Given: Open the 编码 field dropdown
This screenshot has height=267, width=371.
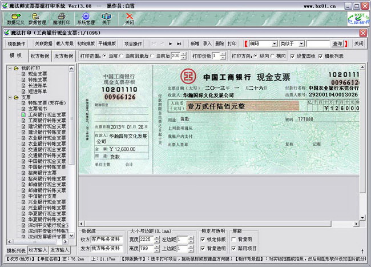Looking at the screenshot, I should pyautogui.click(x=274, y=43).
